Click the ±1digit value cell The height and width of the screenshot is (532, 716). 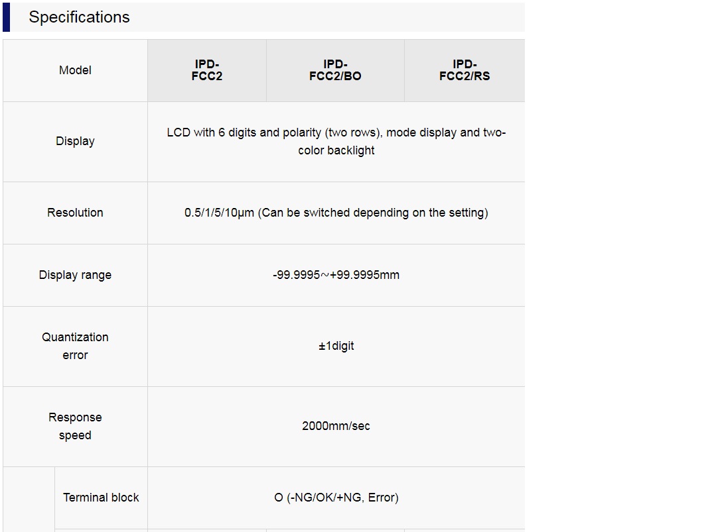pos(336,346)
